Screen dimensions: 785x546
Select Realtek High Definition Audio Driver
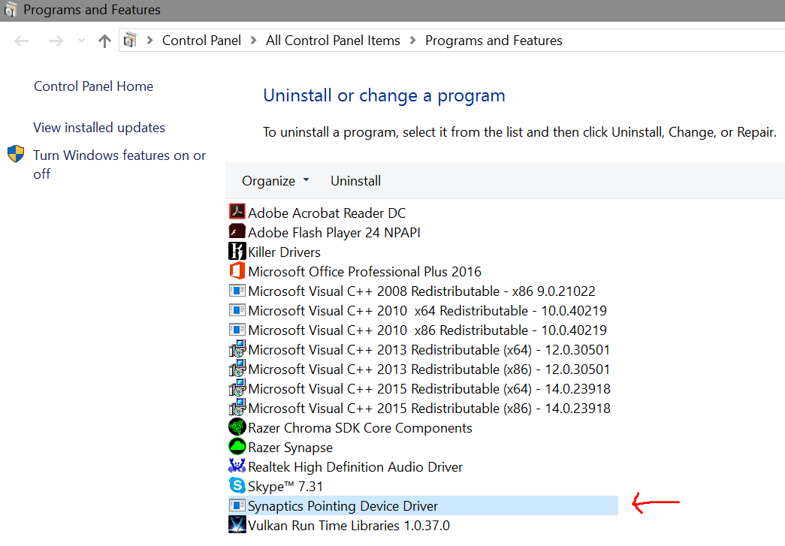tap(355, 467)
